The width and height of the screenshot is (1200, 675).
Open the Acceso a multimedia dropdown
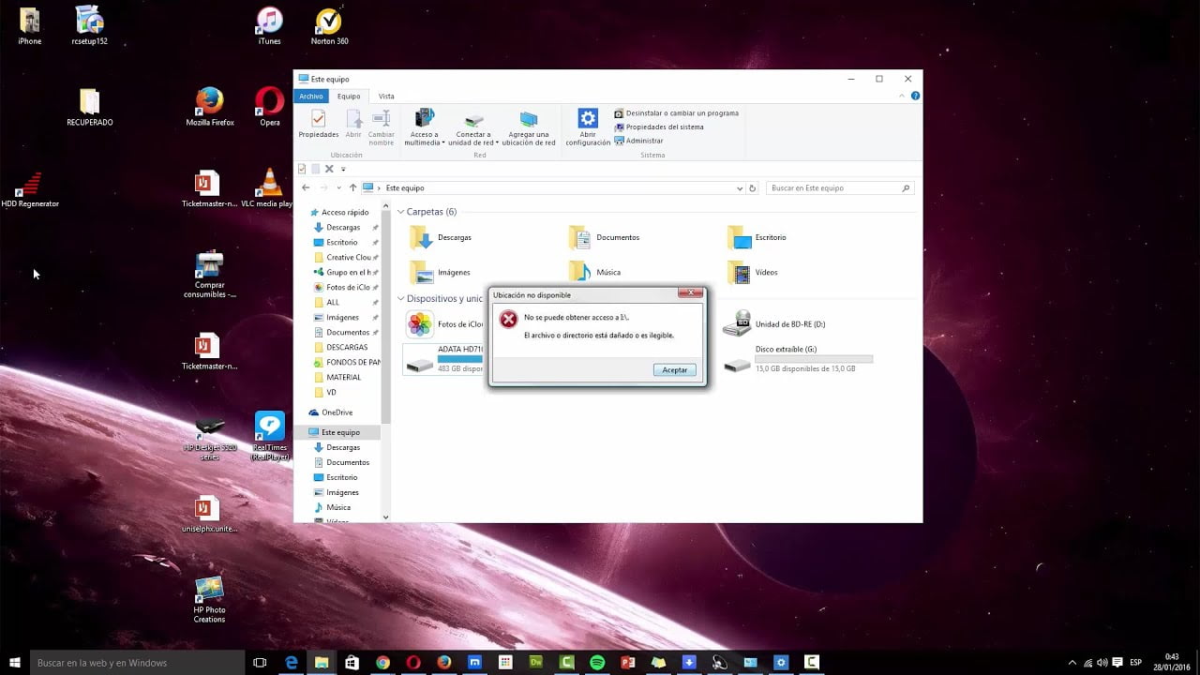click(x=424, y=127)
